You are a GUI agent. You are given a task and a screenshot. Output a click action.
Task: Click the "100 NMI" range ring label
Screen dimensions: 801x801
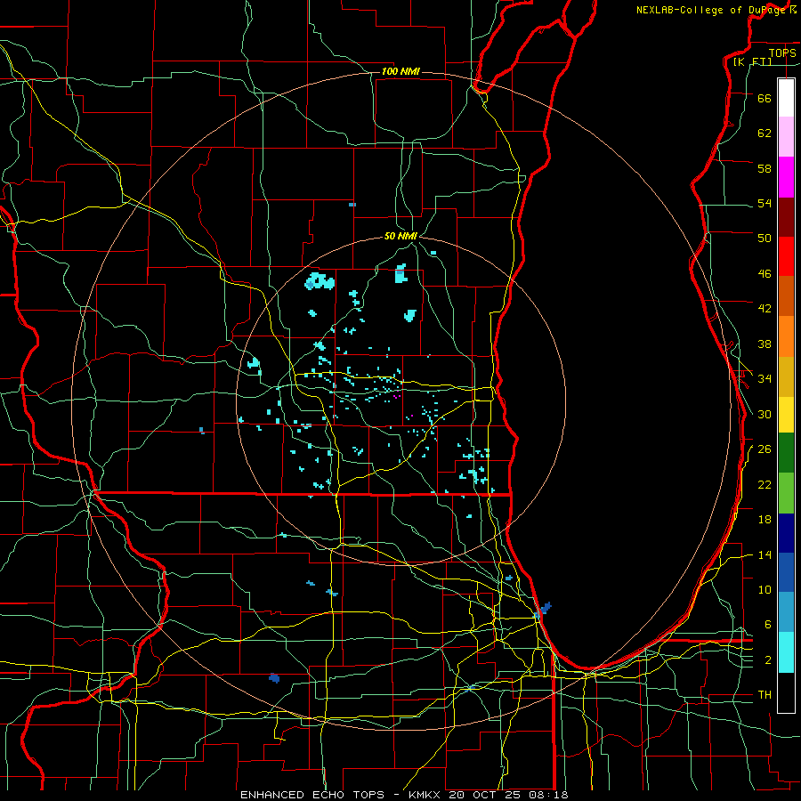(x=400, y=71)
